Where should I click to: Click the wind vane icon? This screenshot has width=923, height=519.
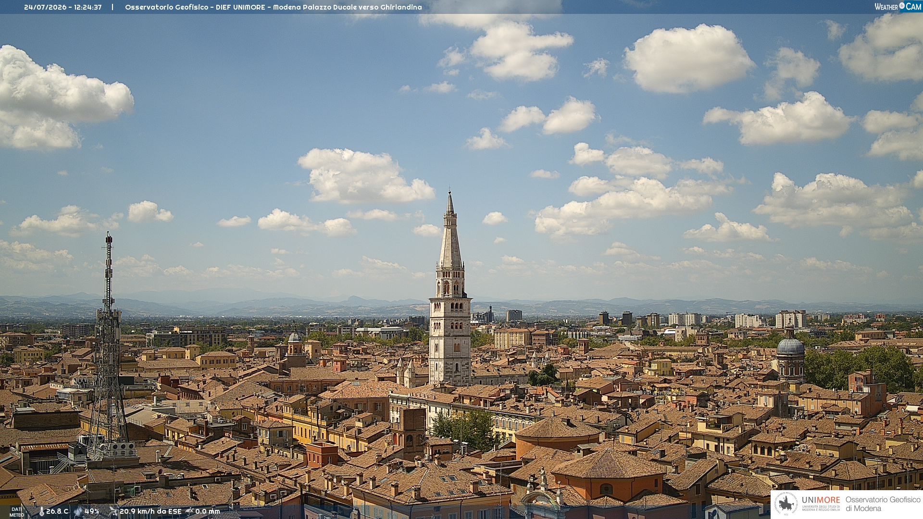[x=113, y=511]
